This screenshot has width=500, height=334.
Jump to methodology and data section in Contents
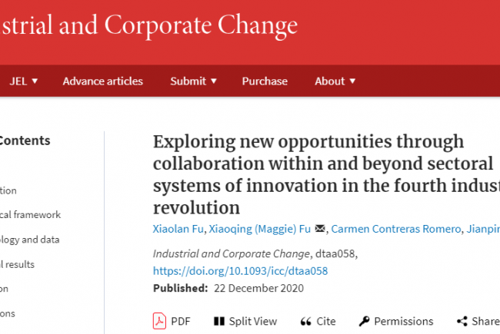click(30, 240)
